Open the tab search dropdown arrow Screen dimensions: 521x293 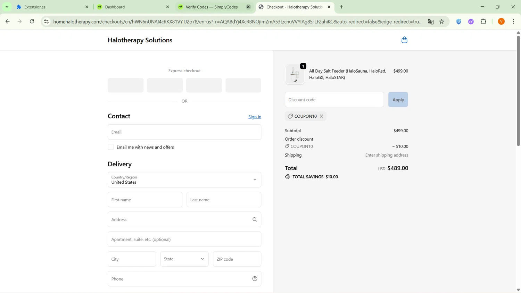(7, 7)
